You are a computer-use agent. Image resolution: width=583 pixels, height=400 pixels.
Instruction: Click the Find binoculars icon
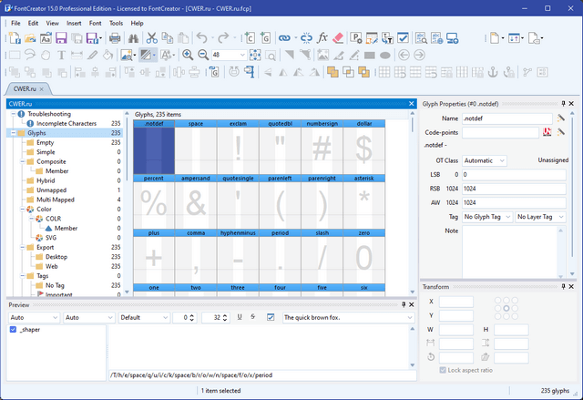133,38
